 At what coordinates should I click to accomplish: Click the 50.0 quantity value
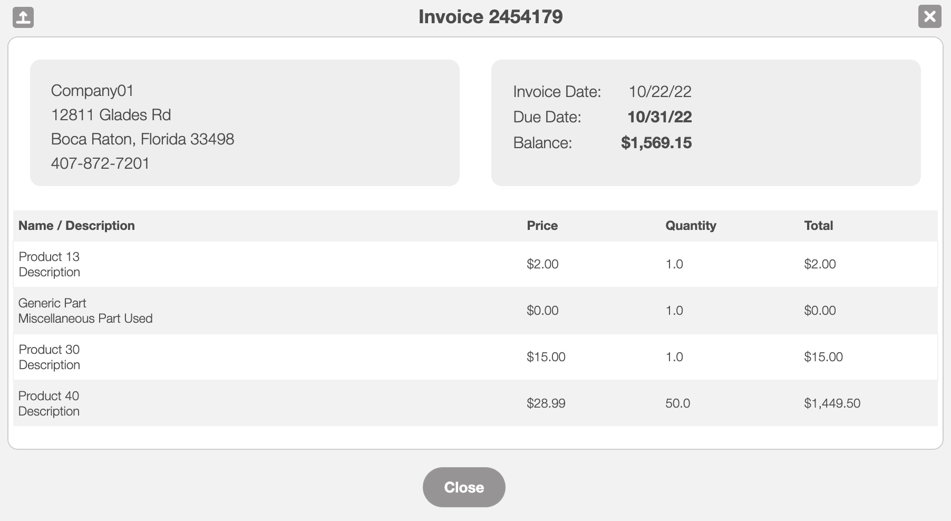677,403
